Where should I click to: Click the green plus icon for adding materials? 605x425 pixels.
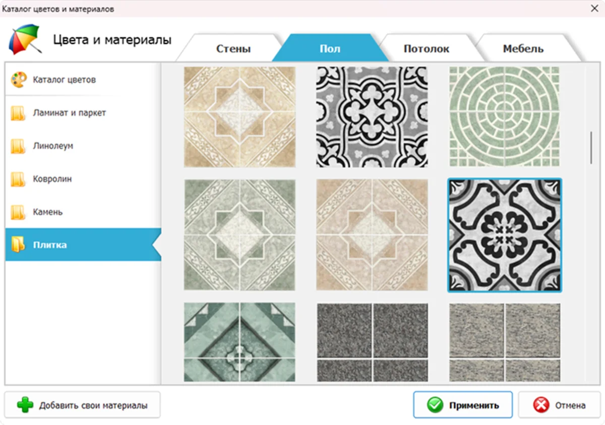[x=25, y=405]
